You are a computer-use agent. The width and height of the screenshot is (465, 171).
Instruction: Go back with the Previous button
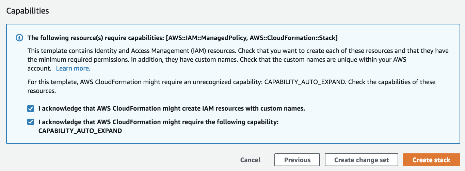point(297,160)
